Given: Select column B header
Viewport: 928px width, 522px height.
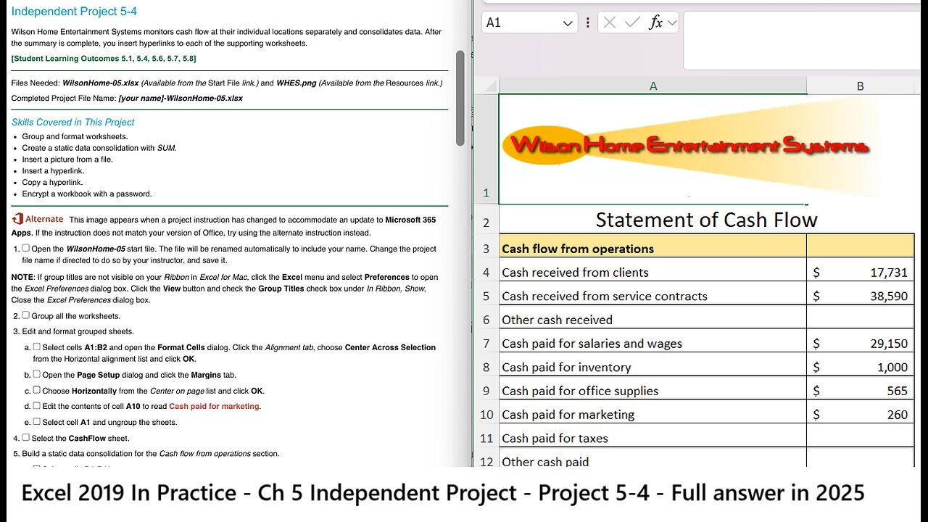Looking at the screenshot, I should click(861, 86).
